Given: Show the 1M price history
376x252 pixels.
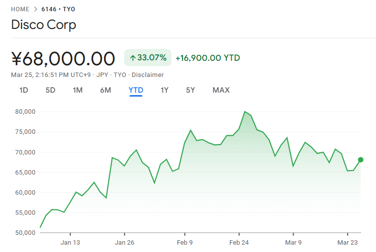Looking at the screenshot, I should 78,90.
